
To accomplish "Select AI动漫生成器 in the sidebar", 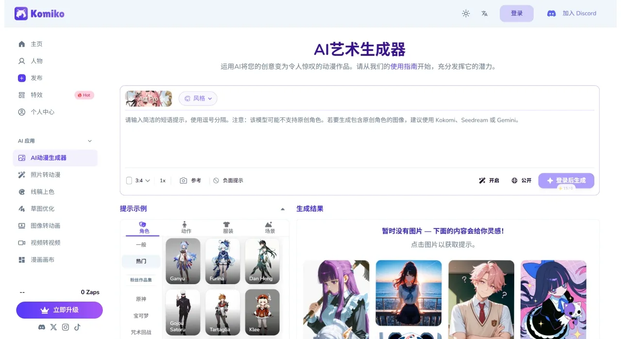I will (55, 158).
